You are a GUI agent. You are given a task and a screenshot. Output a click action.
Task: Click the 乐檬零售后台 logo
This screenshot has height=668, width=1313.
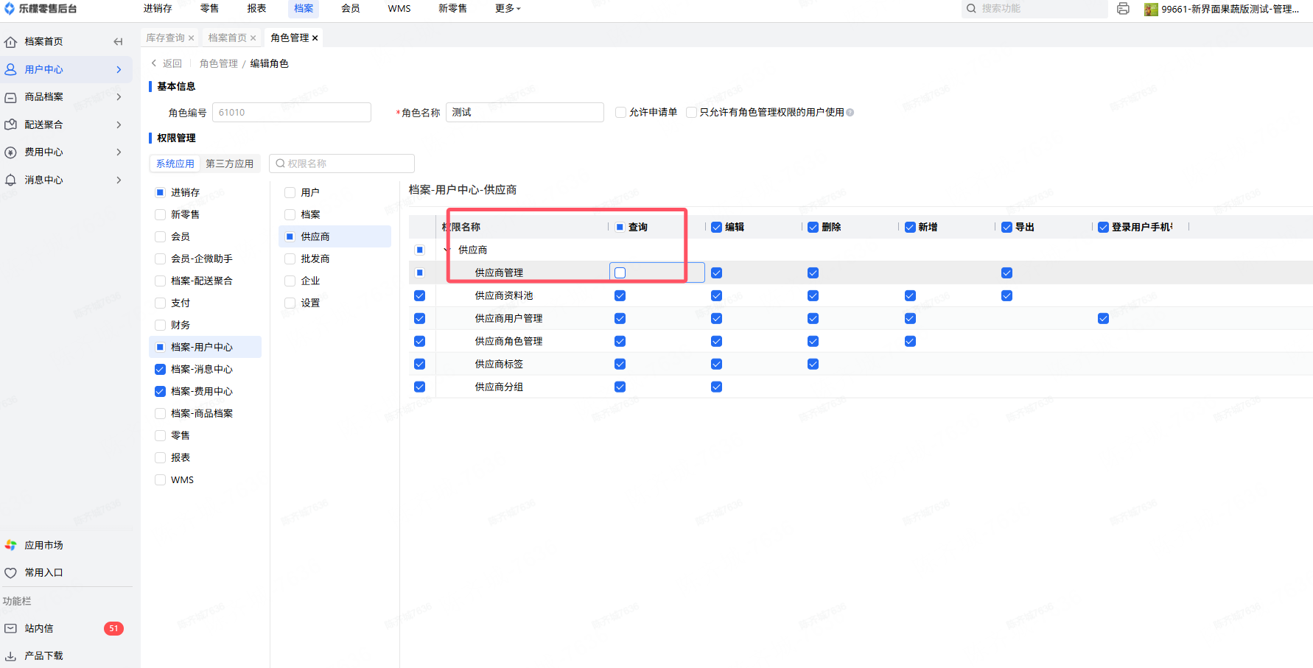tap(41, 9)
